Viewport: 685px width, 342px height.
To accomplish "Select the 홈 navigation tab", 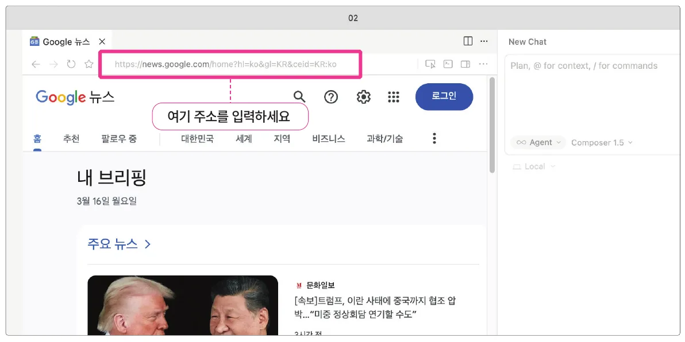I will click(x=37, y=139).
